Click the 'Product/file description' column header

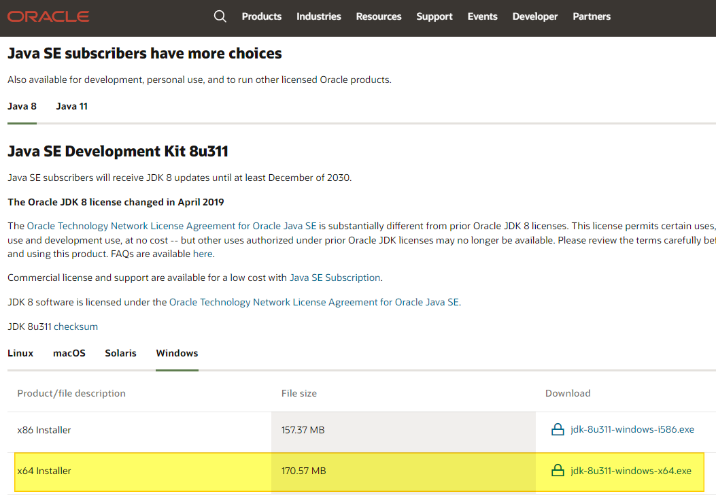[71, 393]
